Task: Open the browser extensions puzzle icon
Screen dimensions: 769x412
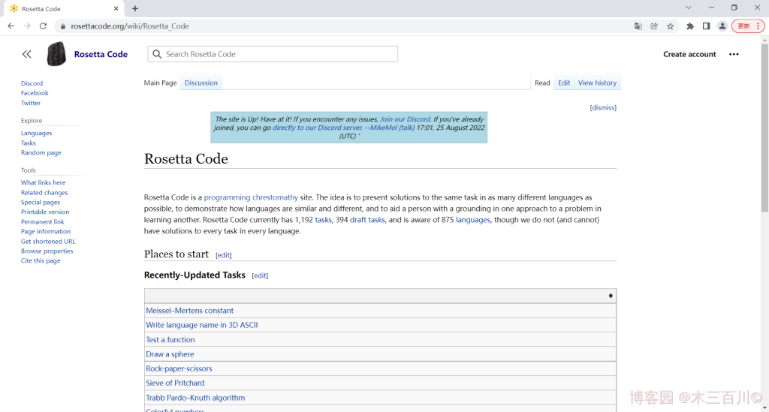Action: pos(690,26)
